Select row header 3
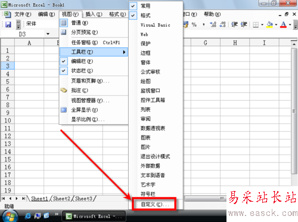 pos(8,66)
